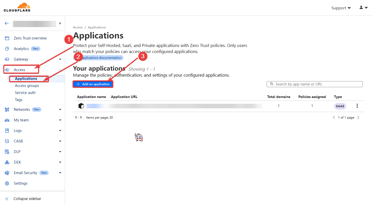Select Service auth menu item

point(25,93)
